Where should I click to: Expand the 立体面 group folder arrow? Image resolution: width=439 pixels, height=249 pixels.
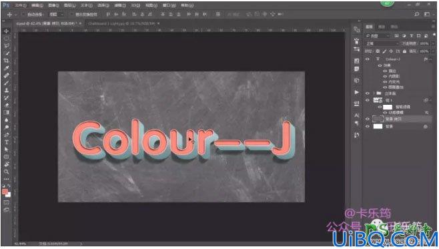point(374,93)
